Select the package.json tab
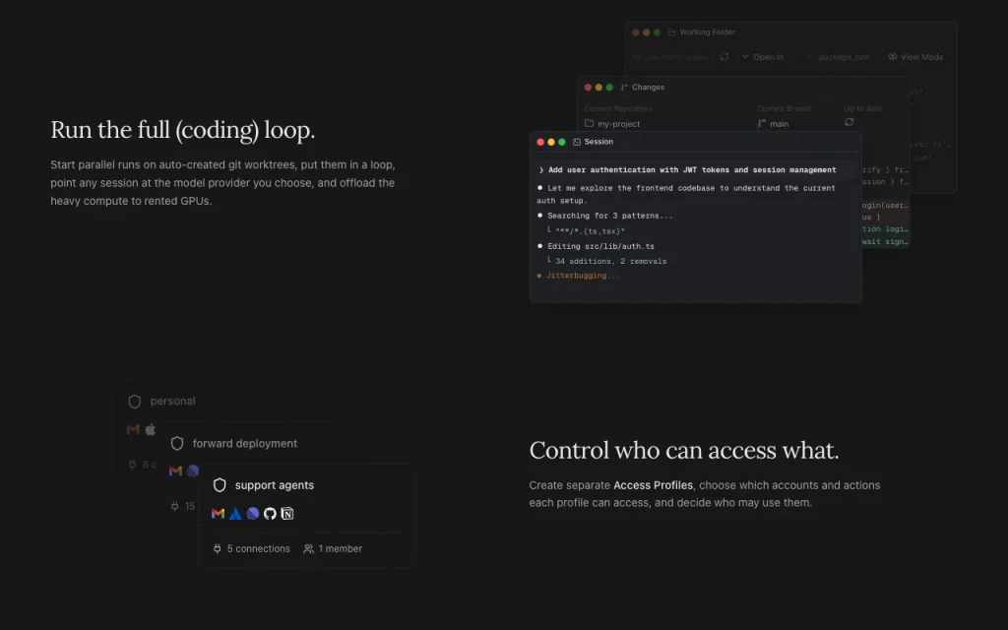This screenshot has height=630, width=1008. click(844, 57)
